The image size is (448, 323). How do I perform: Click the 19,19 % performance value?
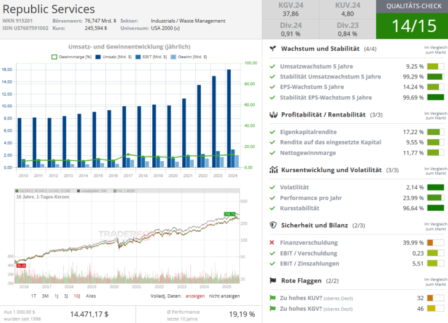tap(242, 314)
